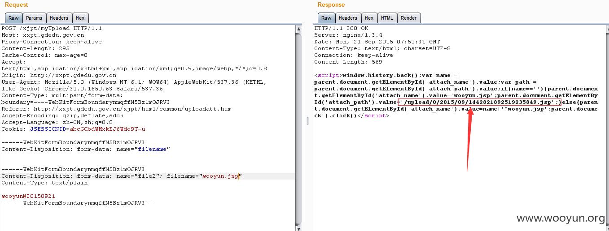Click the name="filename" form-data line
This screenshot has width=609, height=231.
point(86,149)
